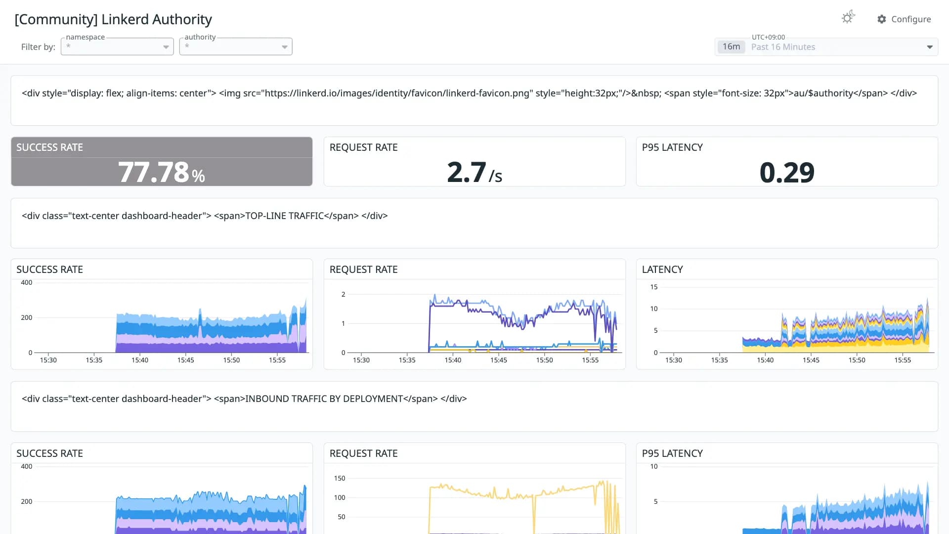Click the Filter by label
Viewport: 949px width, 534px height.
[38, 47]
